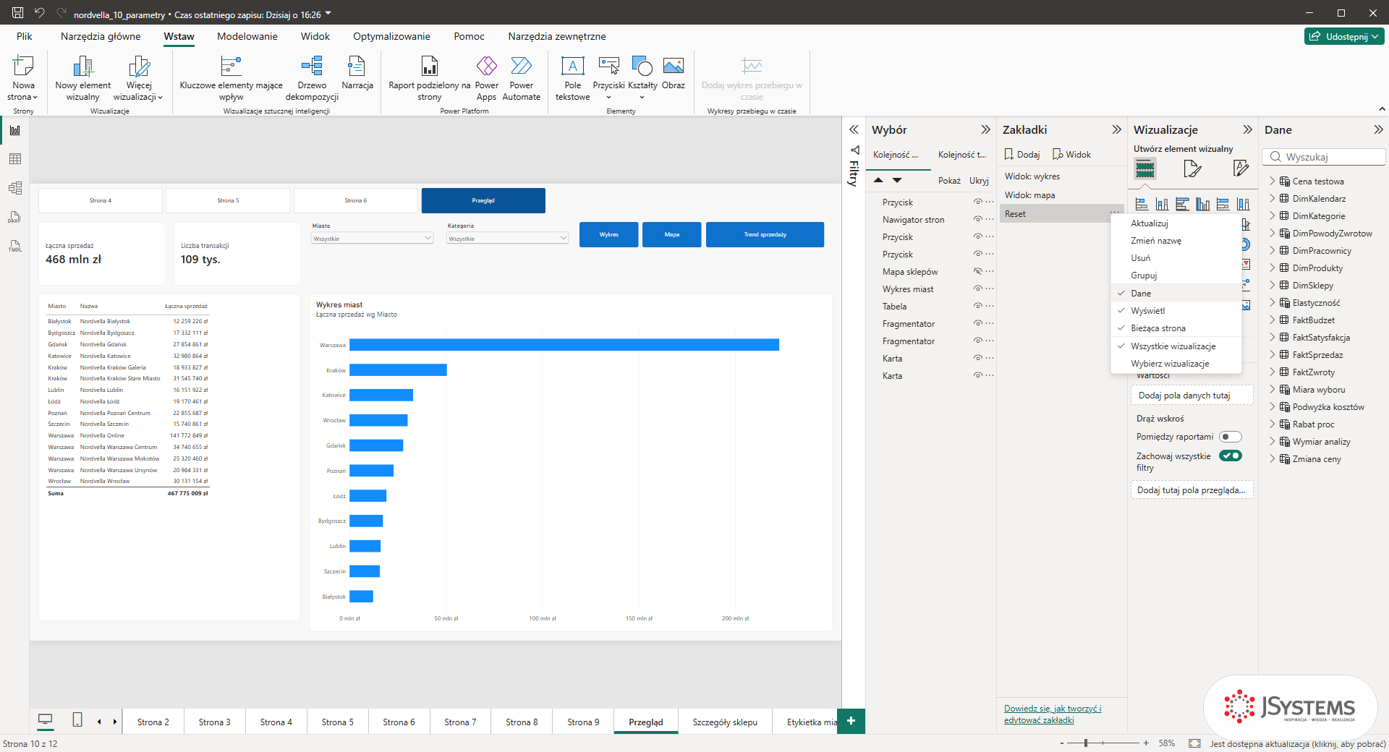Open the Power Apps visual icon
Screen dimensions: 1389x752
coord(486,67)
